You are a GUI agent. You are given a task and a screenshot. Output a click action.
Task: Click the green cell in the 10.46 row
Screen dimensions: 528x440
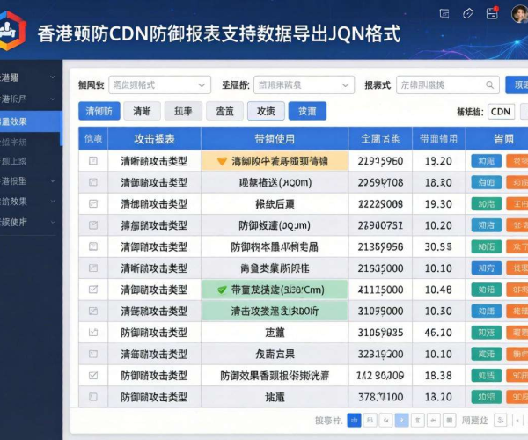pyautogui.click(x=275, y=290)
